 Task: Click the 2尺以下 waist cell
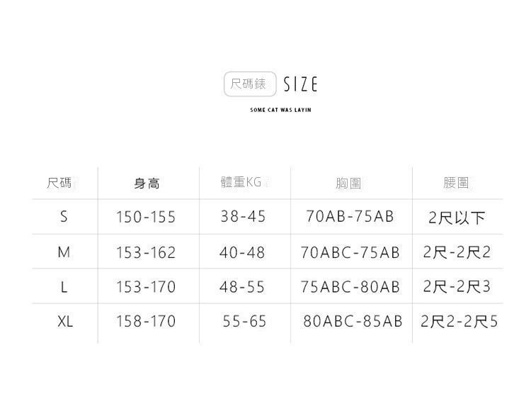pyautogui.click(x=457, y=218)
